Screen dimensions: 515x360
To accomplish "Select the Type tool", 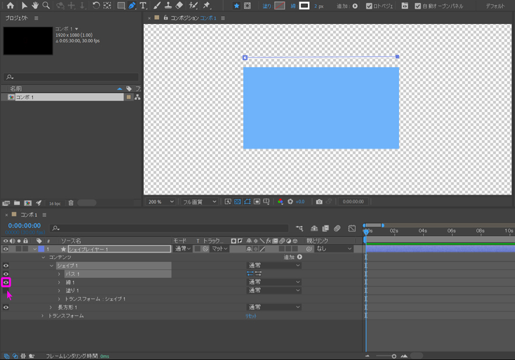I will click(143, 6).
